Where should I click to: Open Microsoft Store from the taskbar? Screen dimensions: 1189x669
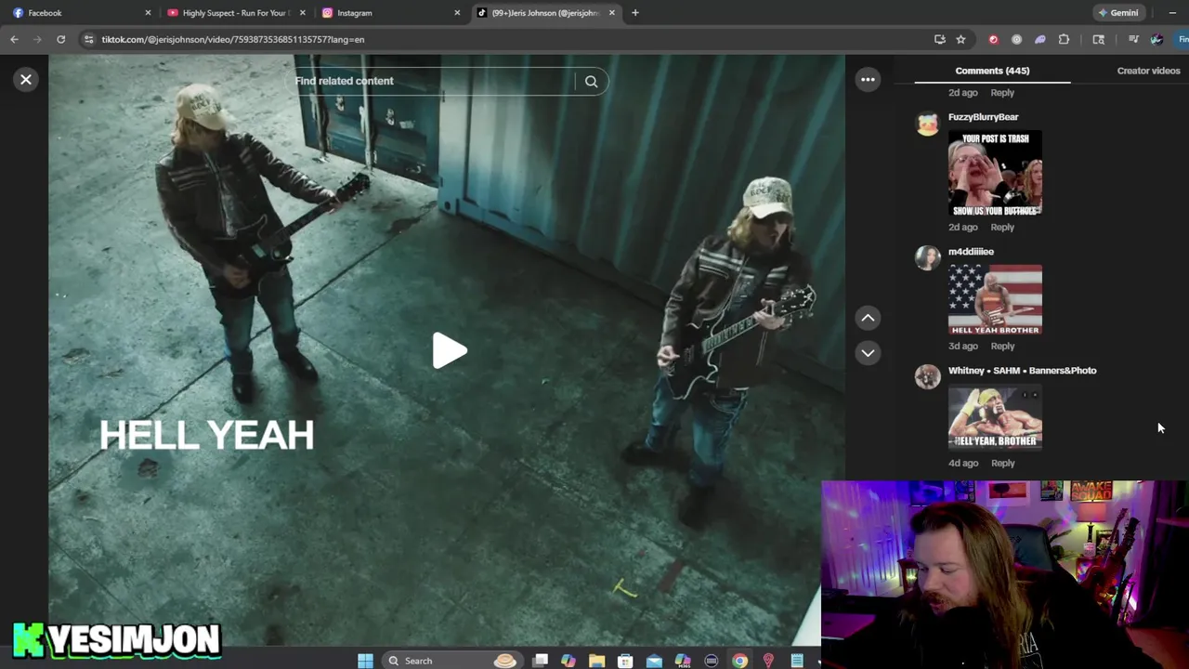(x=625, y=661)
